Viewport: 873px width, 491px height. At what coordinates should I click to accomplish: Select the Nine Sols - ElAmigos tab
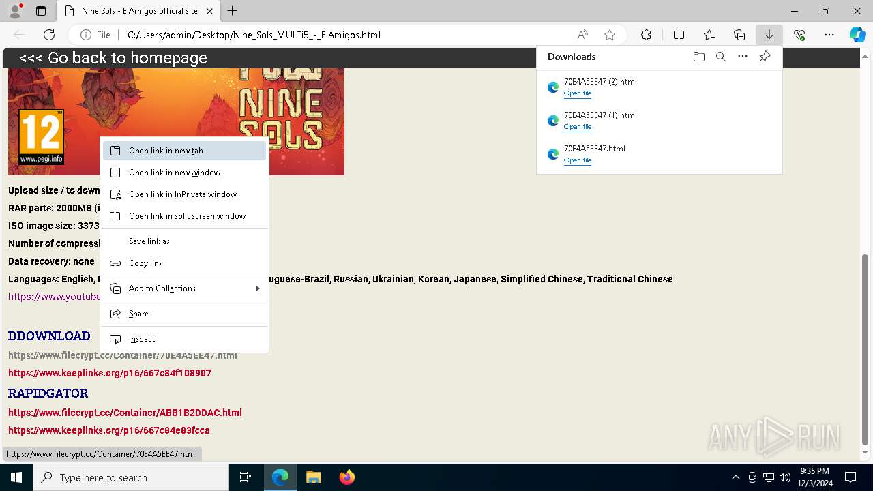point(138,11)
